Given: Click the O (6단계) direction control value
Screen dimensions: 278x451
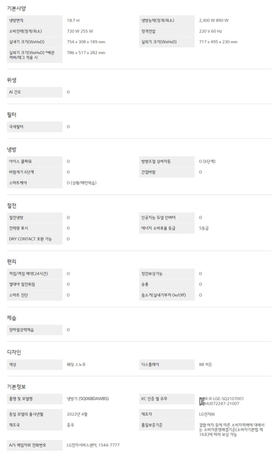Looking at the screenshot, I should pyautogui.click(x=207, y=161).
